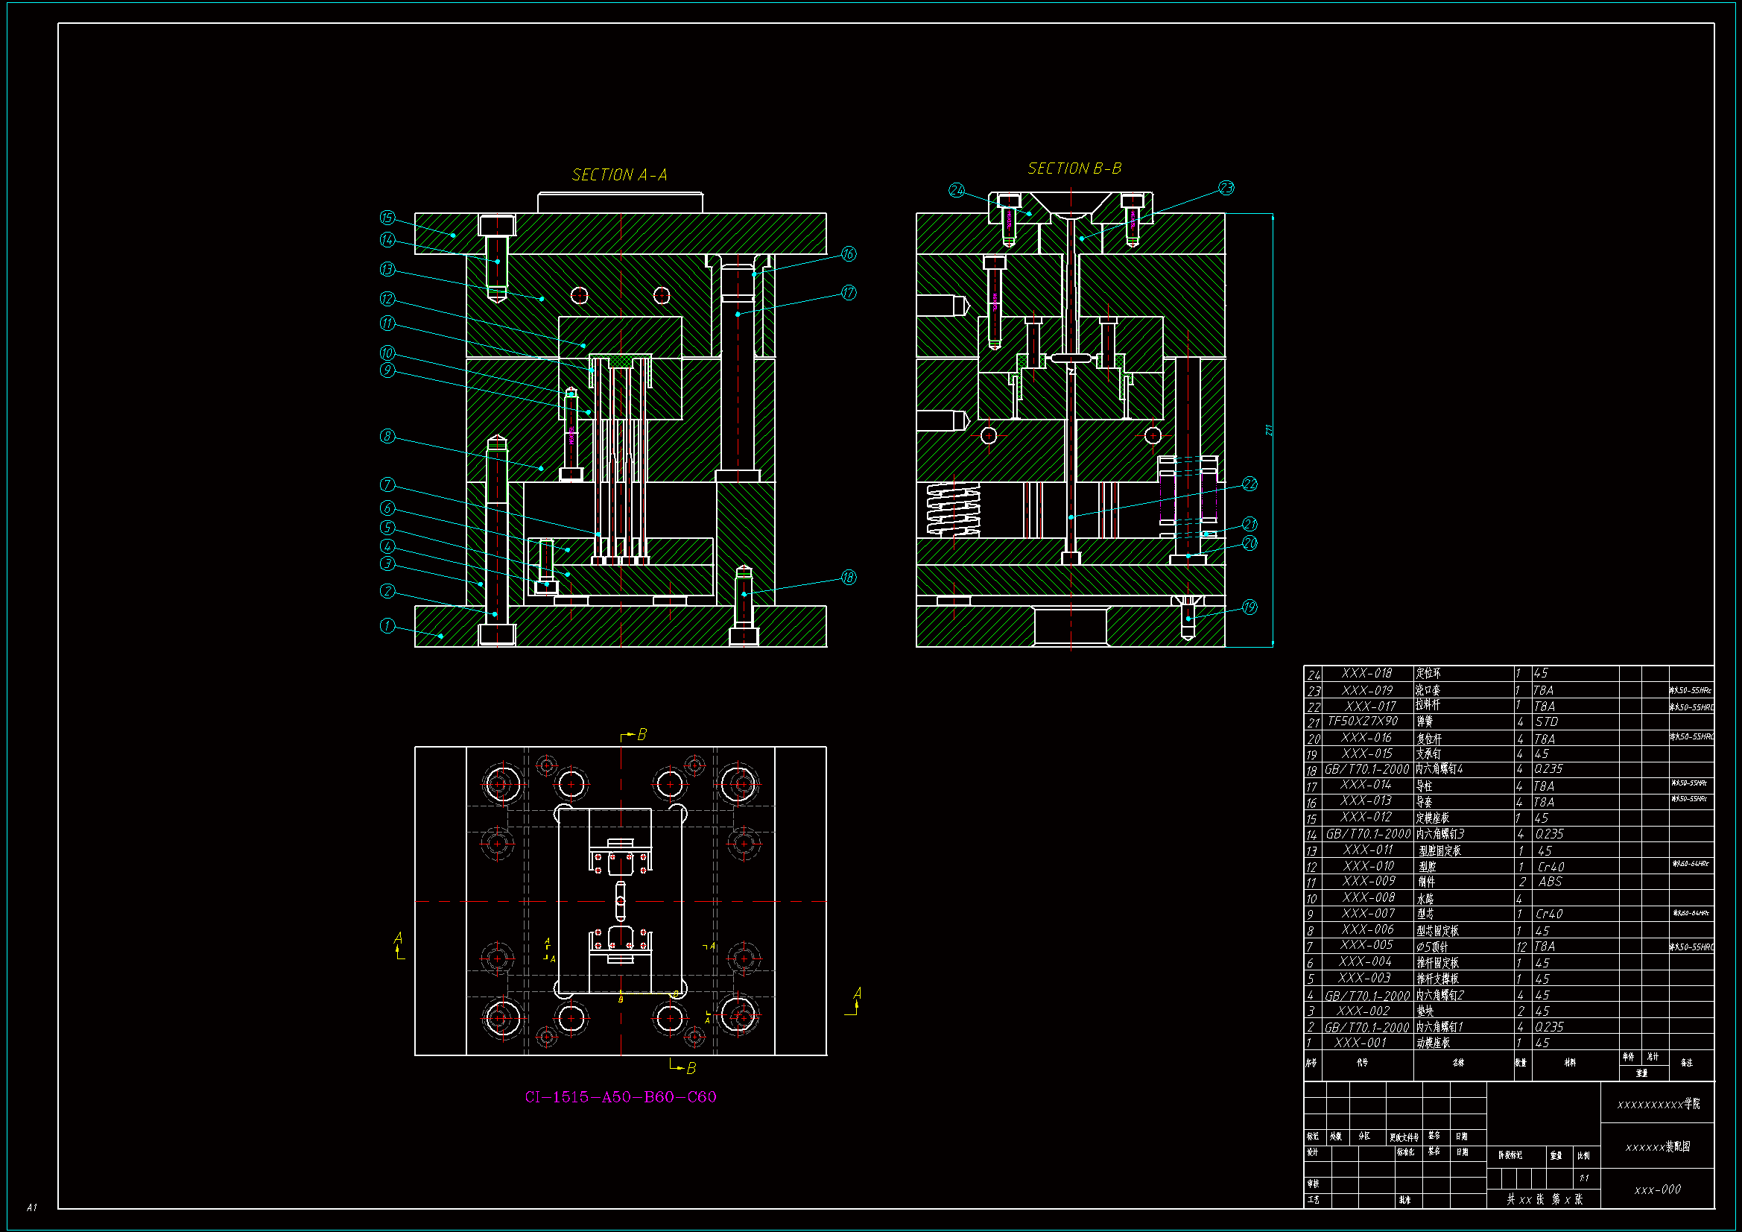The height and width of the screenshot is (1232, 1742).
Task: Select the balloon callout numbered 16
Action: coord(848,254)
